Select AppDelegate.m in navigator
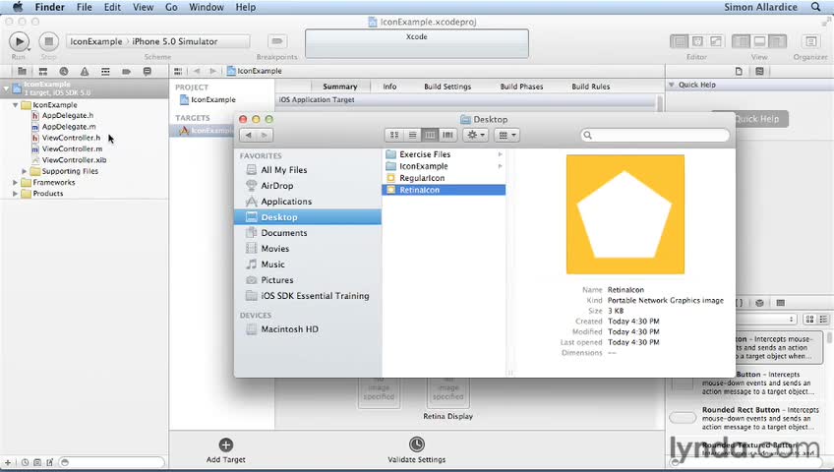The image size is (834, 472). coord(69,127)
